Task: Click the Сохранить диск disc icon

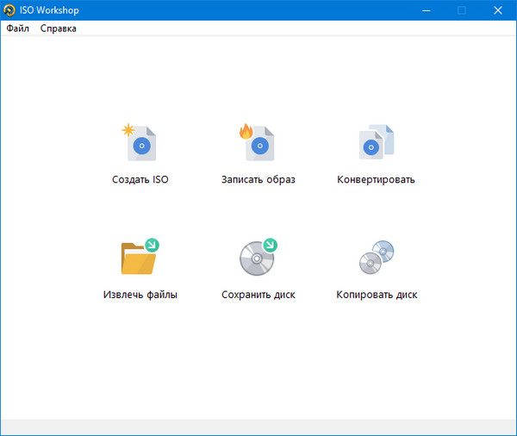Action: click(258, 257)
